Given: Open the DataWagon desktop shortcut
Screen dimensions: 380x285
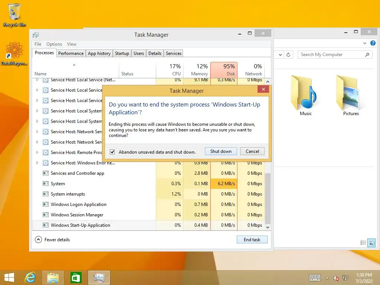Looking at the screenshot, I should coord(14,53).
